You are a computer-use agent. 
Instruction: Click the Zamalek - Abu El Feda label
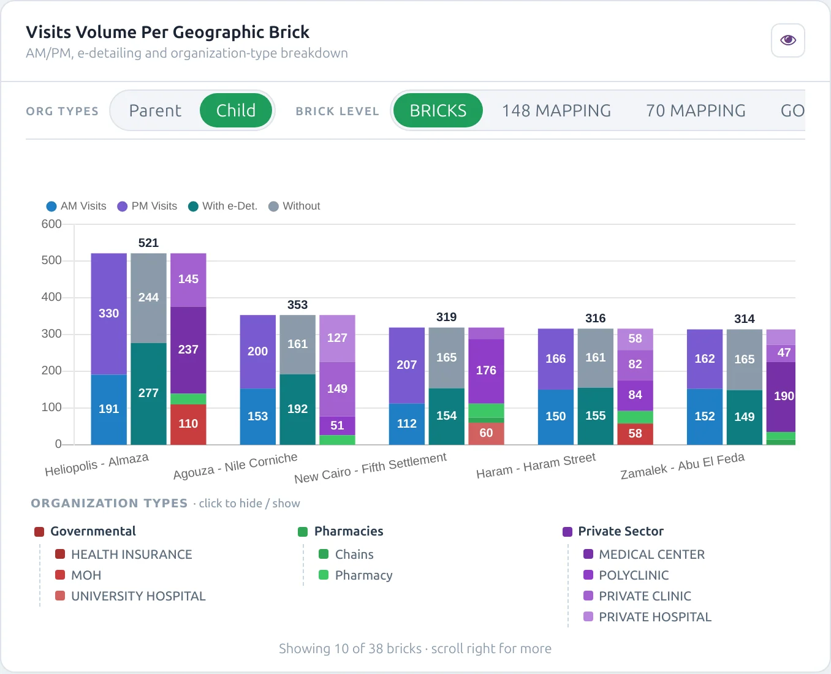(683, 466)
